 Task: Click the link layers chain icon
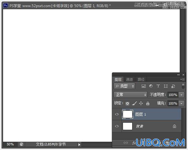pyautogui.click(x=126, y=143)
